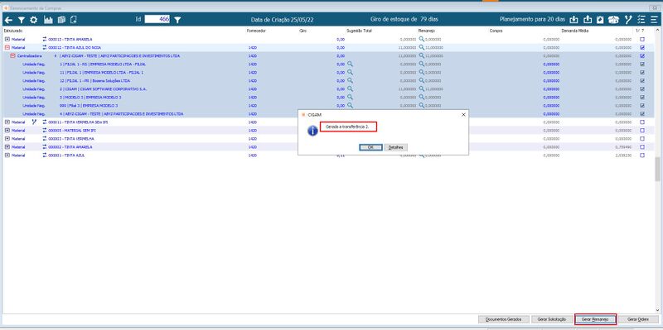Click the Sugestão Total column header

pos(359,31)
